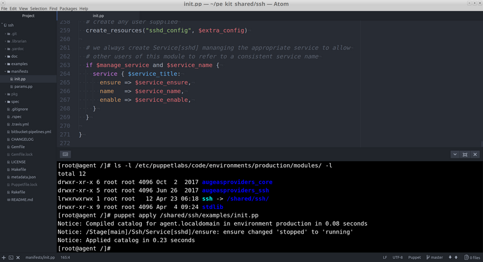The width and height of the screenshot is (483, 262).
Task: Open .travis.yml in the tree
Action: pos(20,124)
